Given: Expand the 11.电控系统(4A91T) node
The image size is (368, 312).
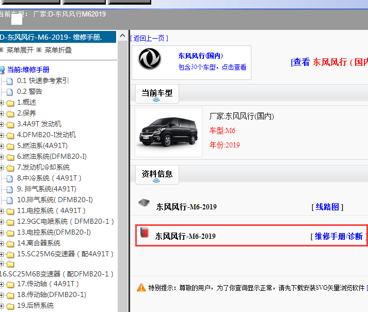Looking at the screenshot, I should pyautogui.click(x=2, y=211).
